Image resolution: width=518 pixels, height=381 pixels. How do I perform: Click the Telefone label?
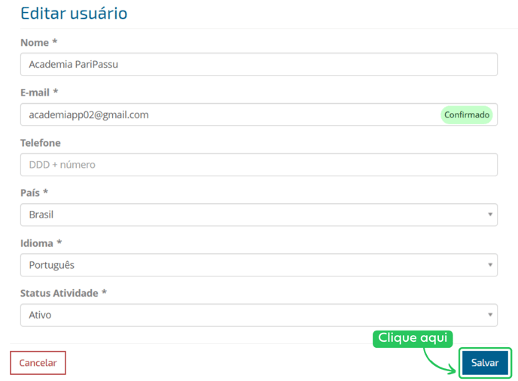pyautogui.click(x=41, y=143)
